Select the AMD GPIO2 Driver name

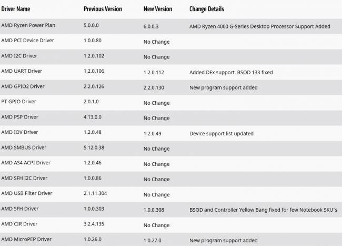pos(23,86)
